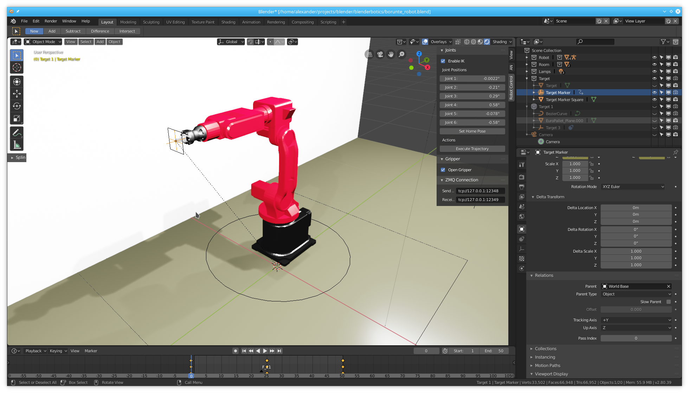Screen dimensions: 689x393
Task: Toggle perspective/orthographic grid icon
Action: [x=369, y=54]
